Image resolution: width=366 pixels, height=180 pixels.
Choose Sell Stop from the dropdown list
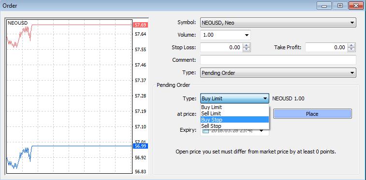(x=235, y=126)
